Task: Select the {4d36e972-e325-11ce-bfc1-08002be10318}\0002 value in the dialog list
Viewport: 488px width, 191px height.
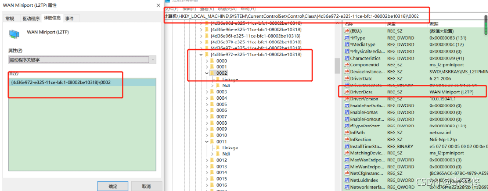Action: point(82,82)
